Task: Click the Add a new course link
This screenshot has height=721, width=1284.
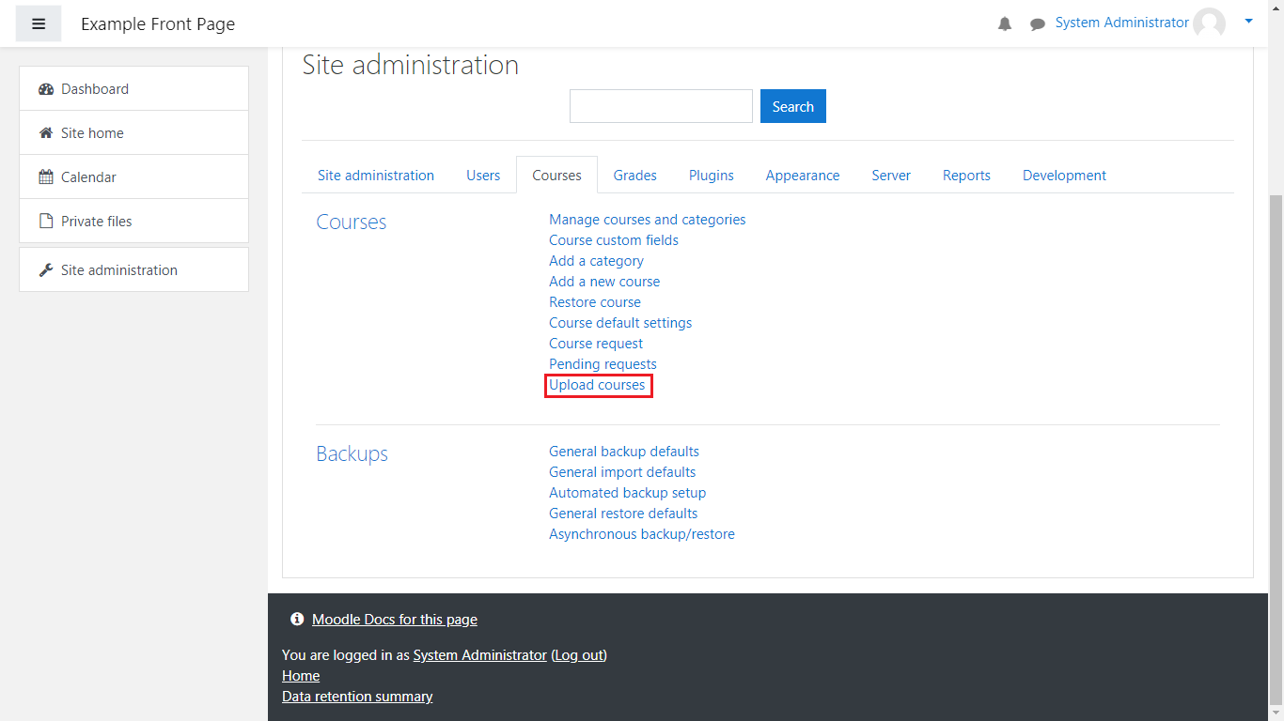Action: (604, 282)
